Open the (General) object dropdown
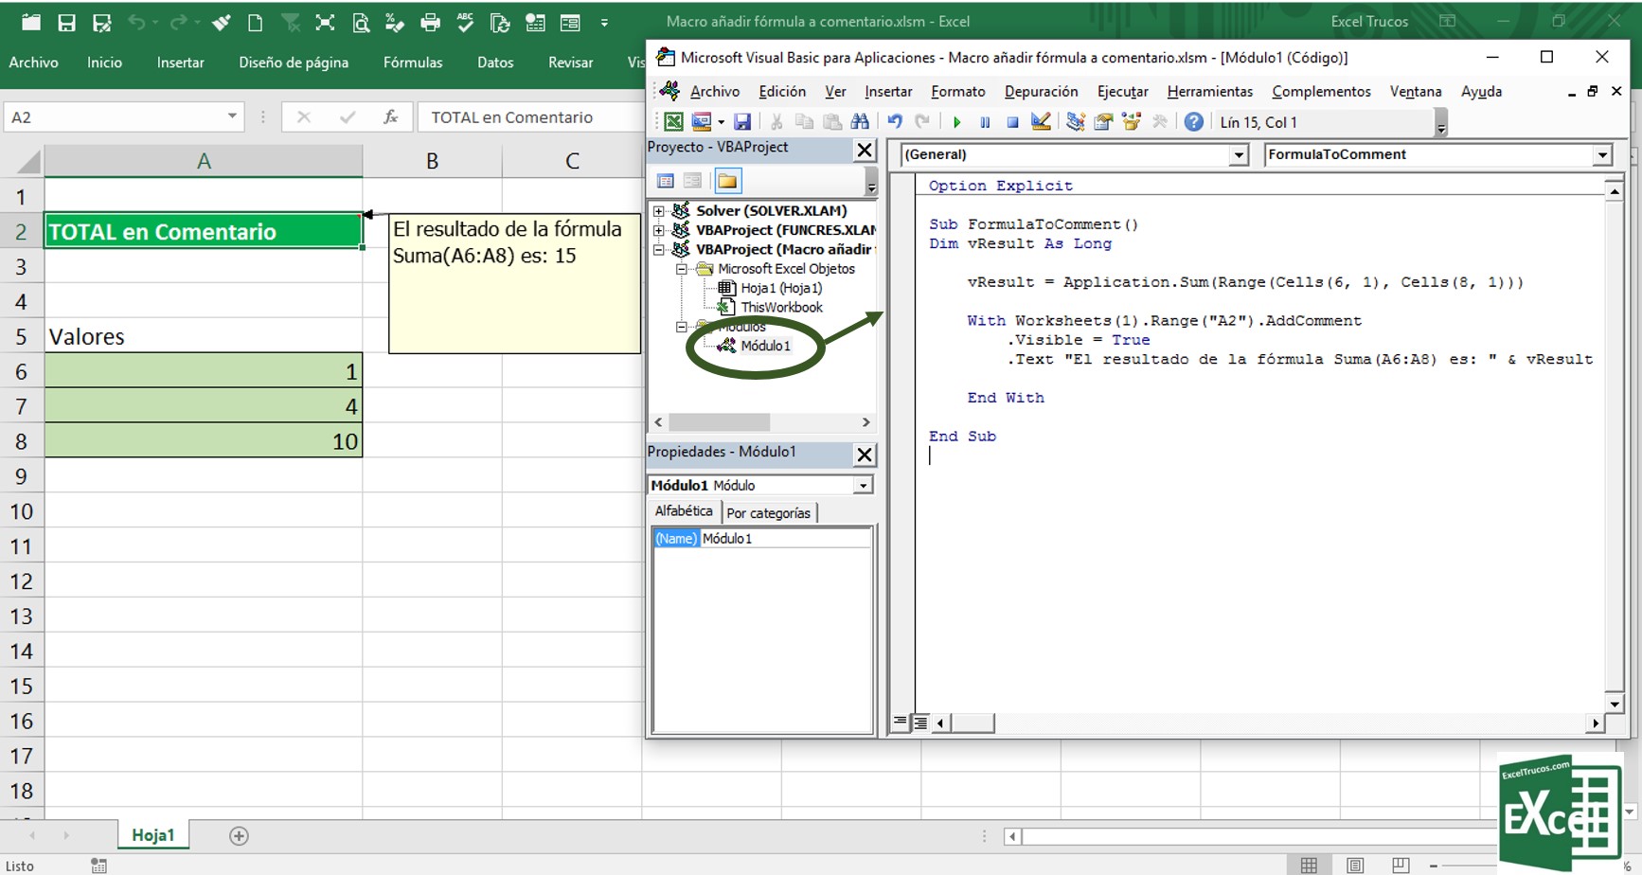The height and width of the screenshot is (875, 1642). point(1238,155)
